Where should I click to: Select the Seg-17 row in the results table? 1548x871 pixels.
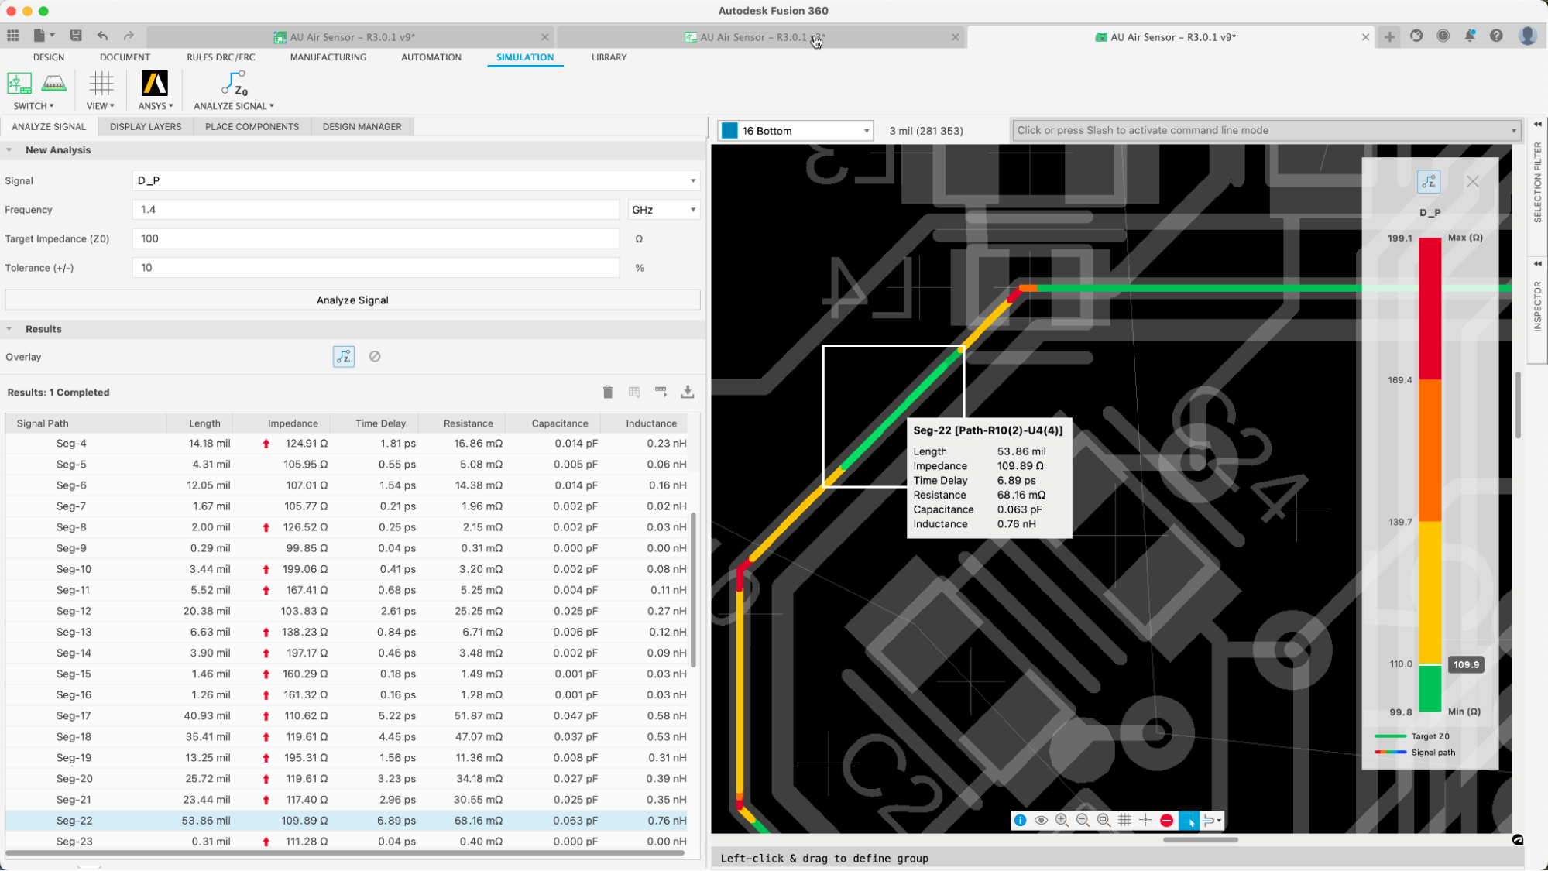[232, 715]
